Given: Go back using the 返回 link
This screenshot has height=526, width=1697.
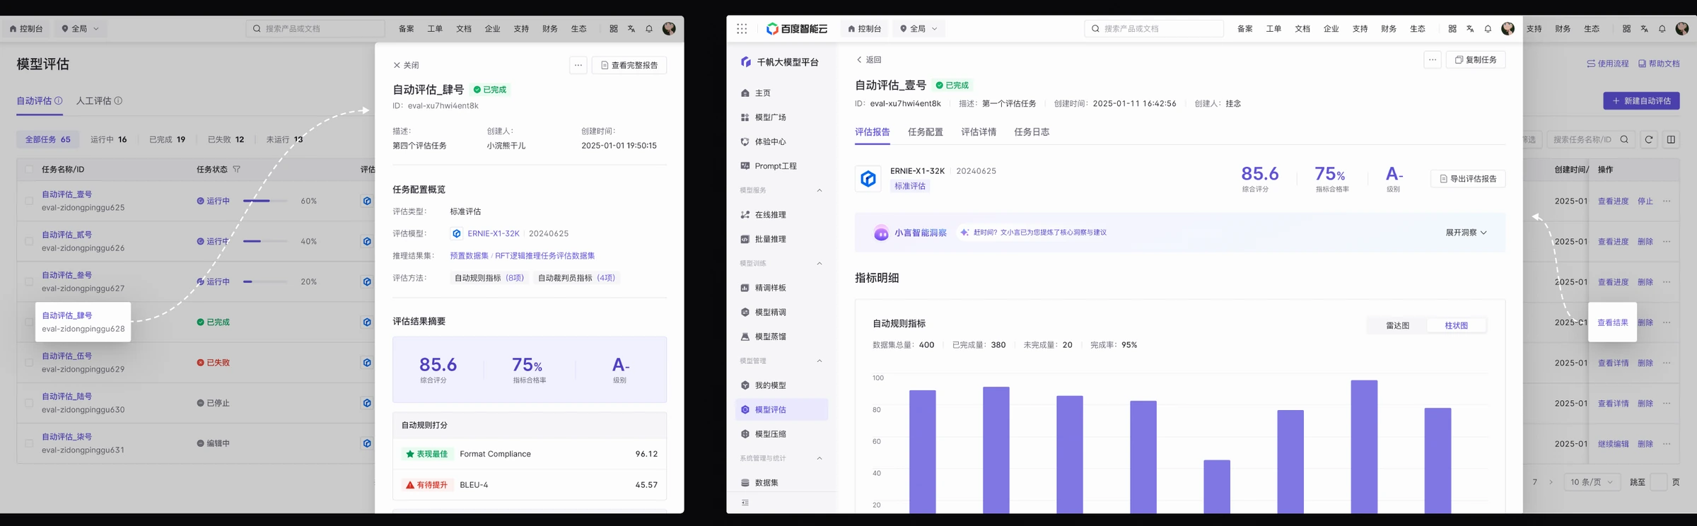Looking at the screenshot, I should [869, 60].
